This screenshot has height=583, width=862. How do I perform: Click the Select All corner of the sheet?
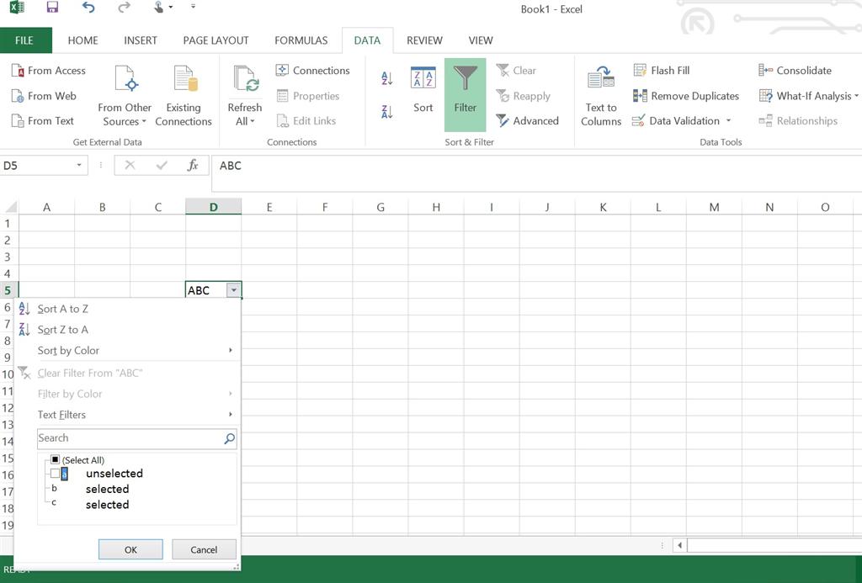9,207
